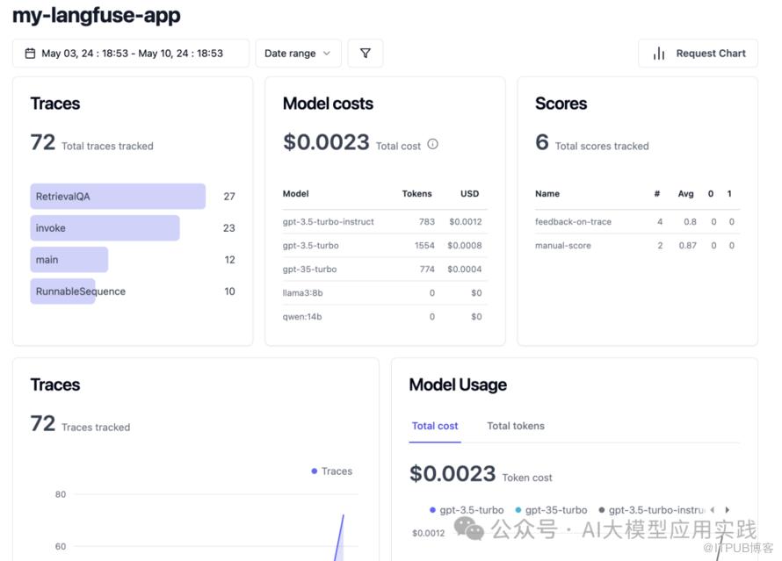This screenshot has height=561, width=782.
Task: Toggle the gpt-3.5-turbo-instruct legend color dot
Action: click(602, 510)
